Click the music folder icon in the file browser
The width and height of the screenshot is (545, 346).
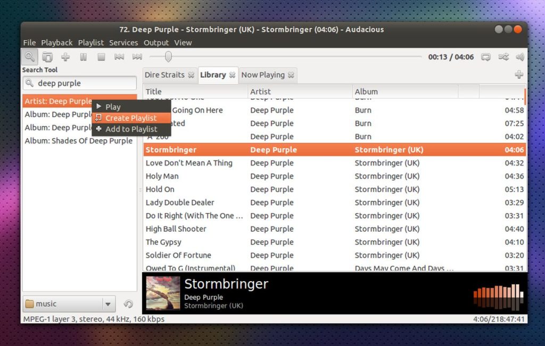[x=29, y=303]
